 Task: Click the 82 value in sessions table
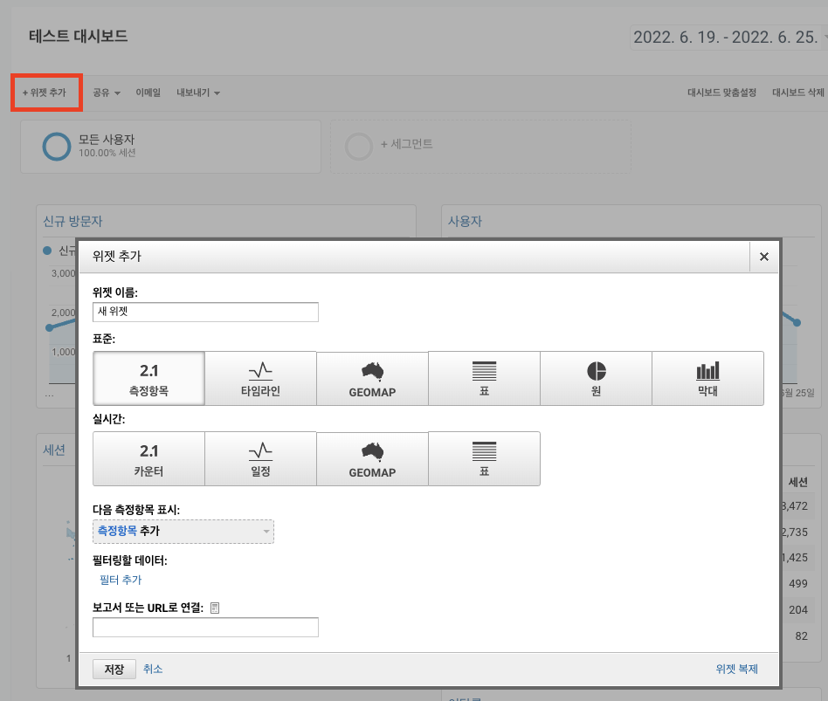[801, 636]
